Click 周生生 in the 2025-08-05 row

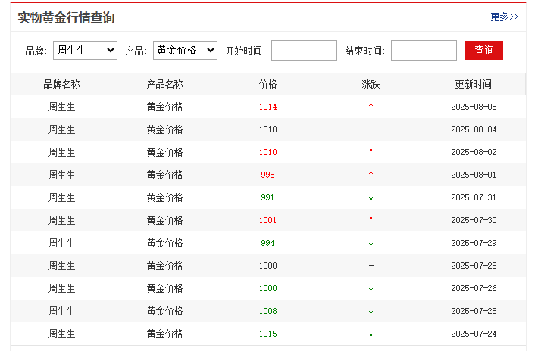[61, 107]
